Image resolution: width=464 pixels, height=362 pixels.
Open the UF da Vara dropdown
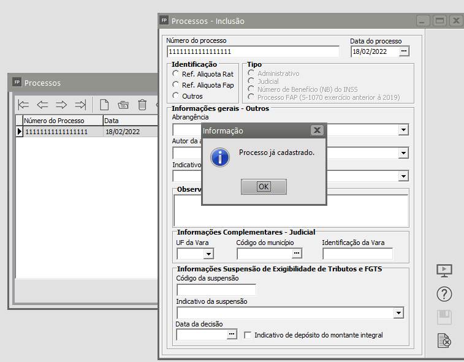[x=208, y=254]
